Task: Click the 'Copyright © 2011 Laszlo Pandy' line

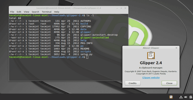Action: pyautogui.click(x=151, y=74)
